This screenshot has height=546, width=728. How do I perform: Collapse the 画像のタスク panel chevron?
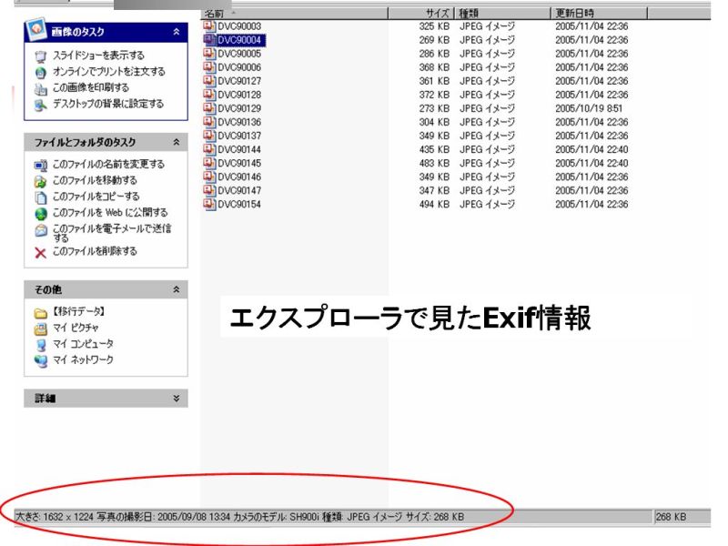tap(177, 32)
